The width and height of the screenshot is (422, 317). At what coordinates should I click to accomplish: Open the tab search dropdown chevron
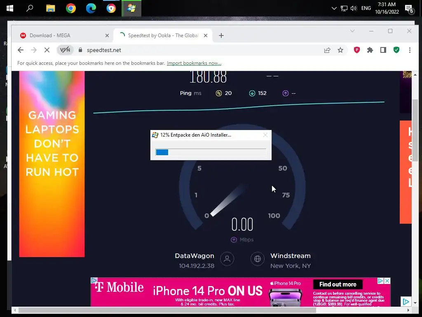(x=352, y=31)
